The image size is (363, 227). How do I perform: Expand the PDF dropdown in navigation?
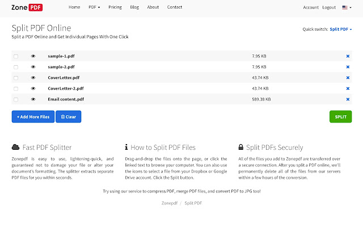click(x=94, y=7)
